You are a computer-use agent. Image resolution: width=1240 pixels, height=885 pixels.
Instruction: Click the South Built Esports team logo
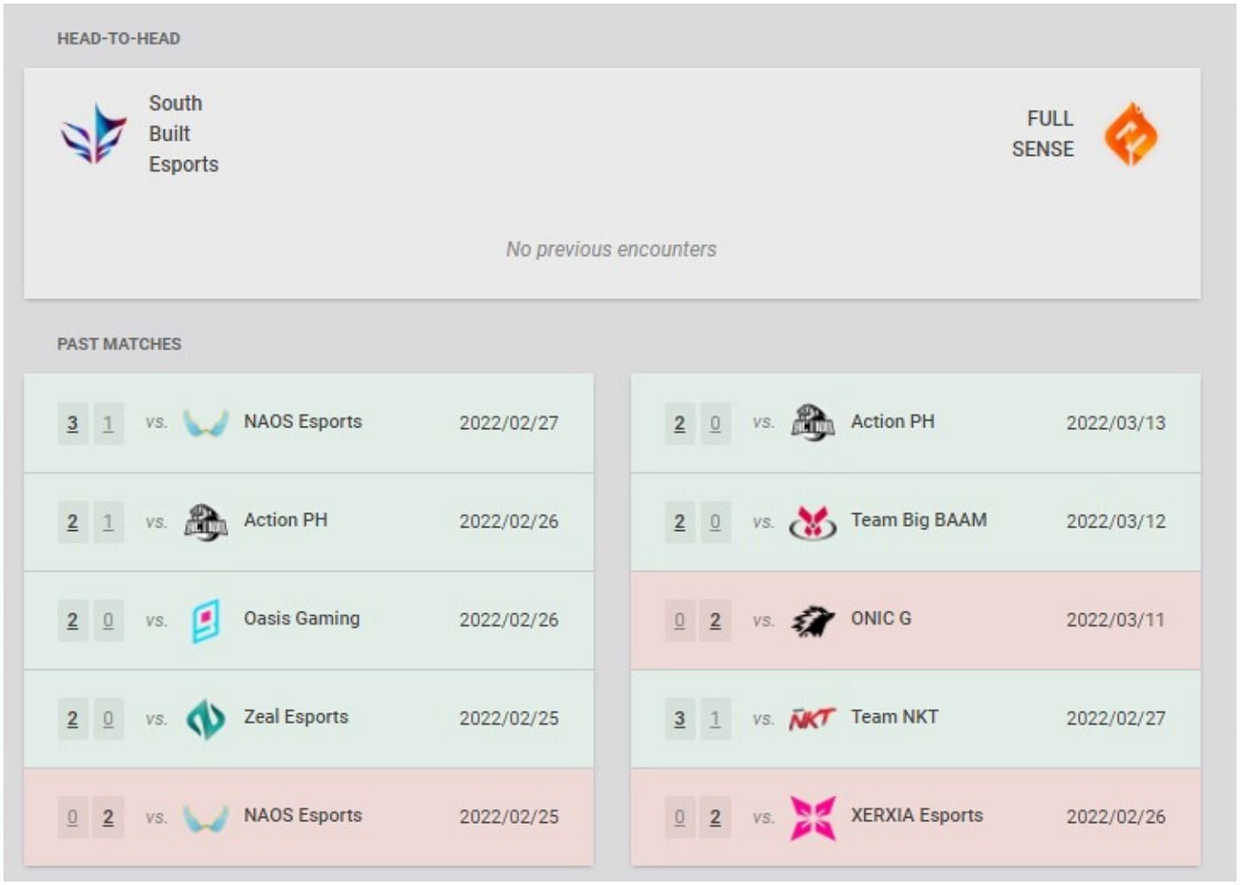94,134
